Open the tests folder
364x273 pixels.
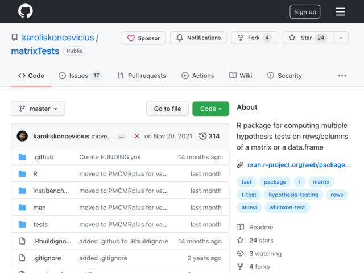pos(40,225)
